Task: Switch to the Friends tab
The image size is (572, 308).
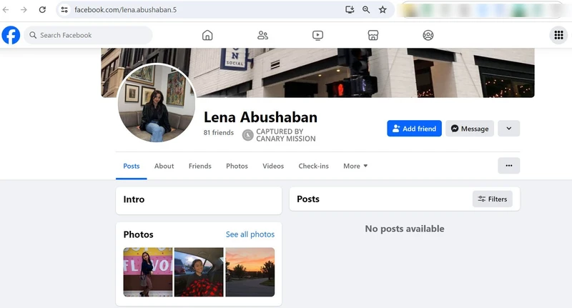Action: [200, 167]
